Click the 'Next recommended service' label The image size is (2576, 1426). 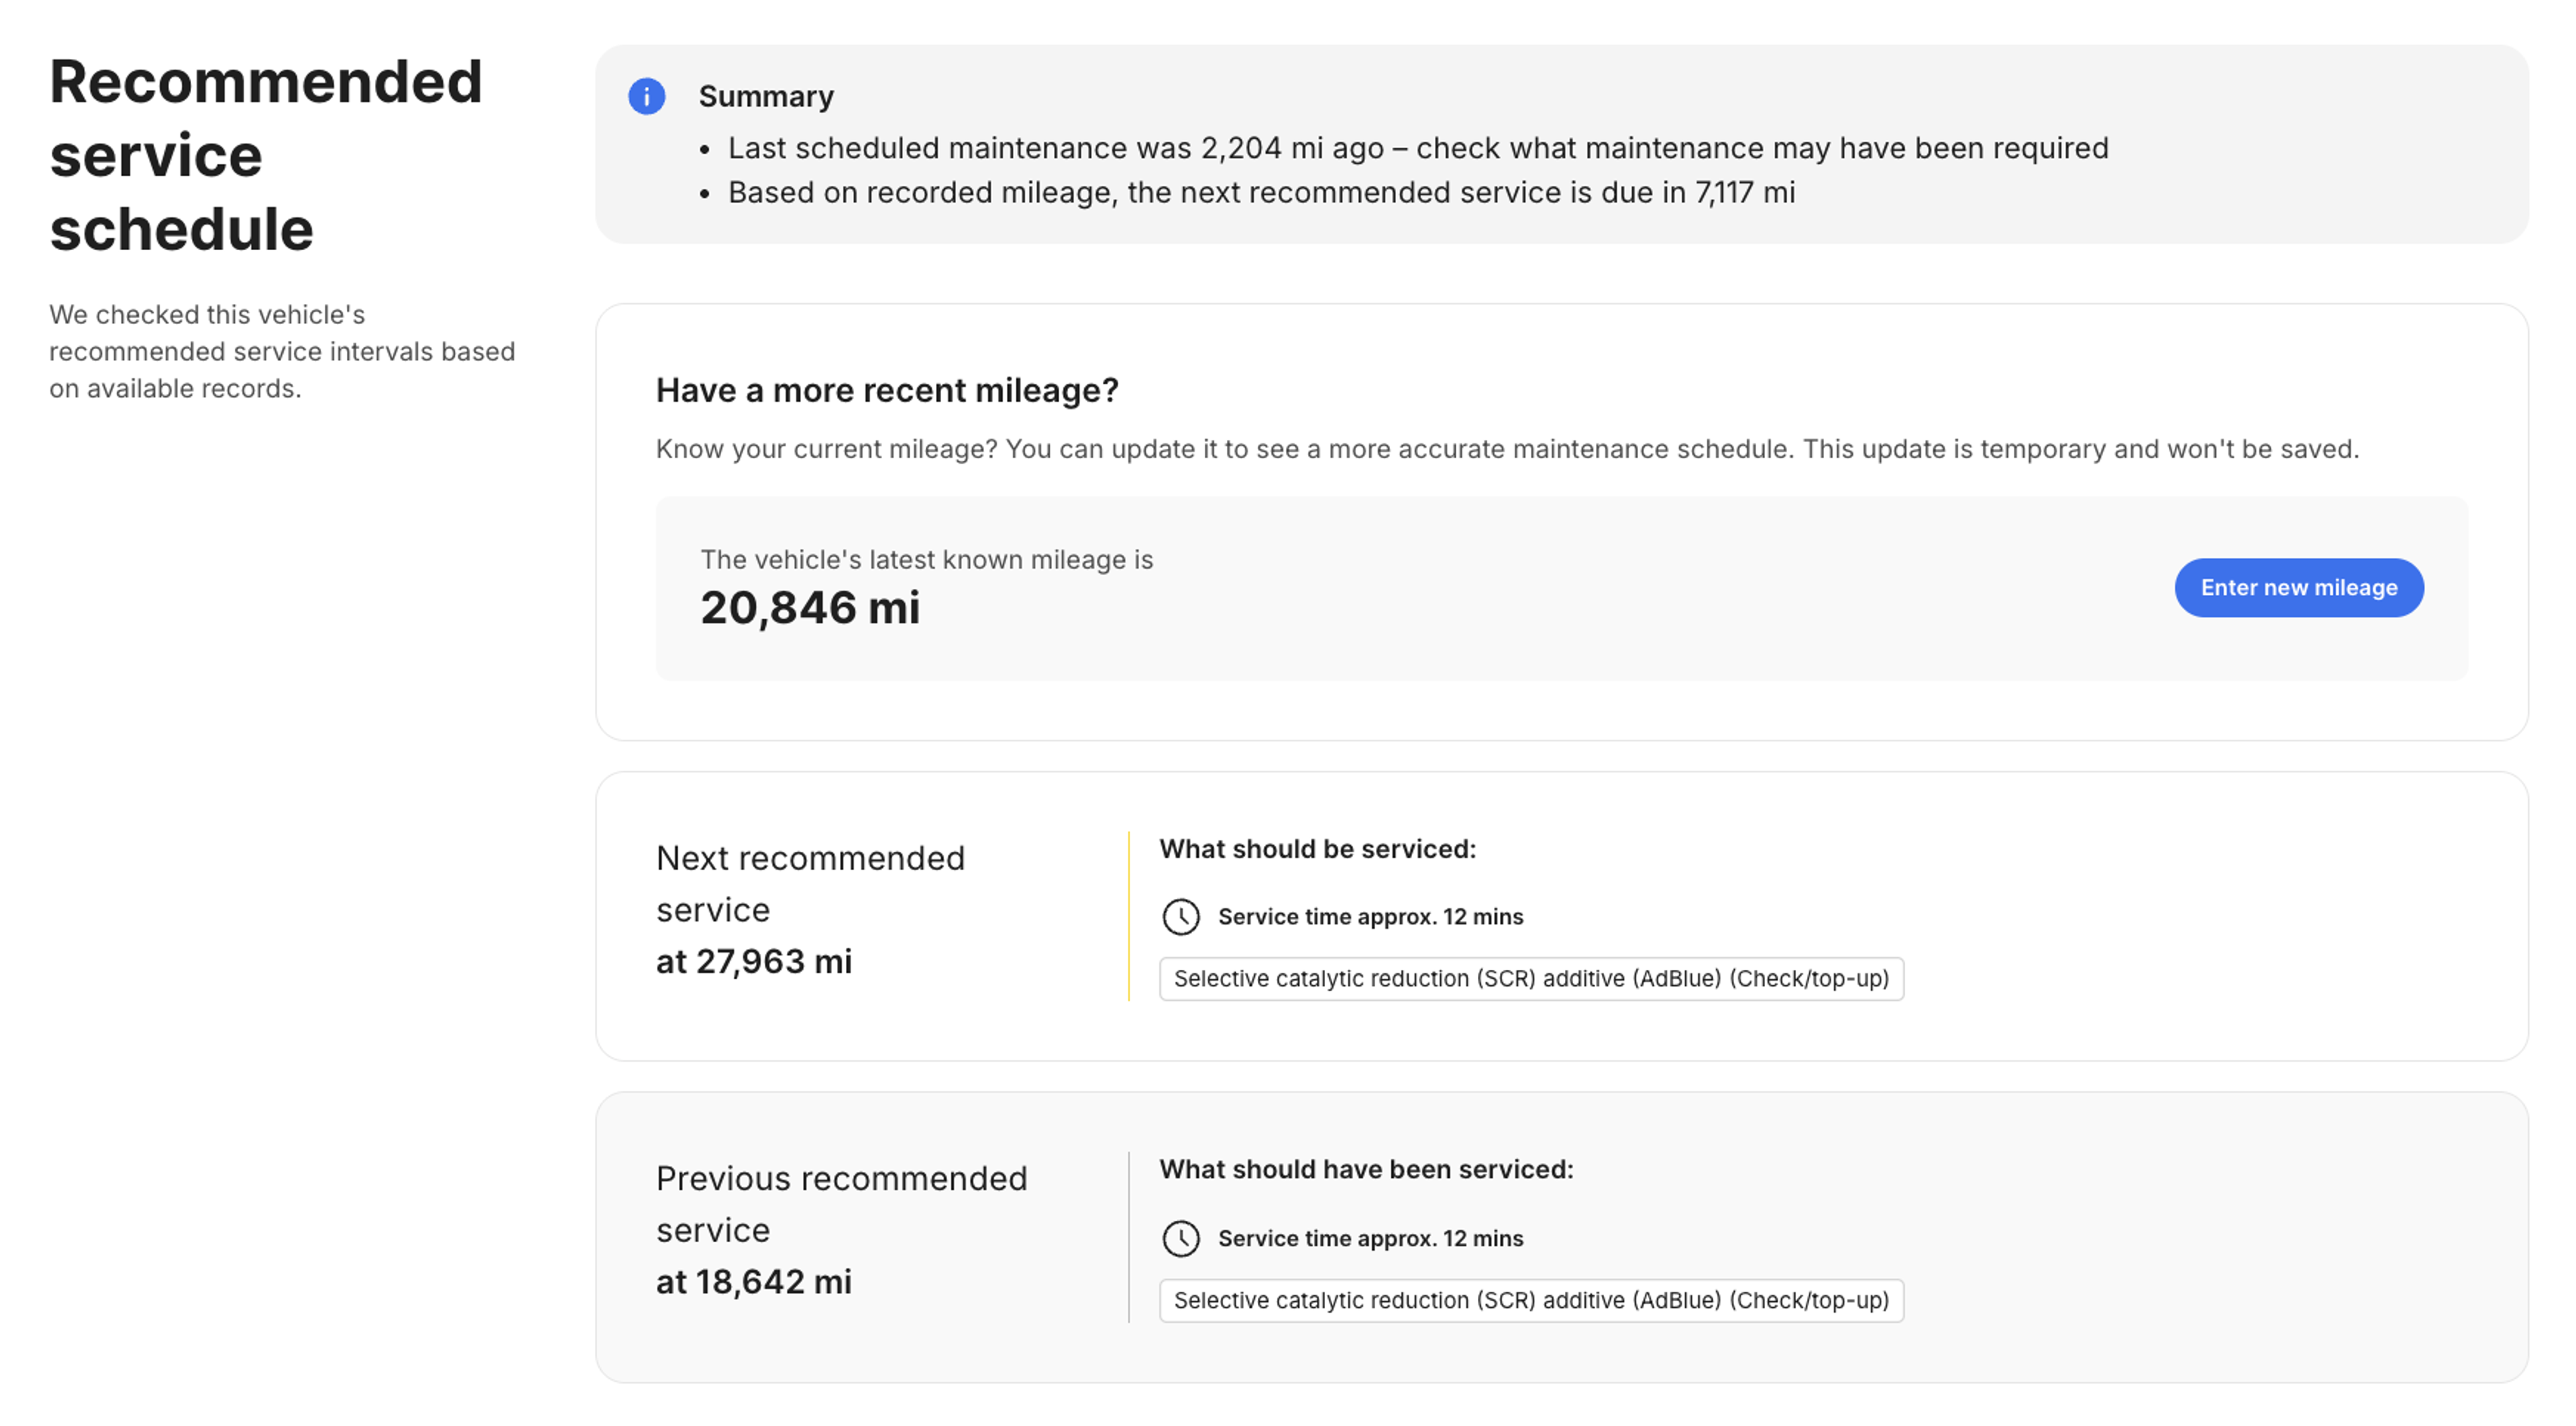click(810, 884)
